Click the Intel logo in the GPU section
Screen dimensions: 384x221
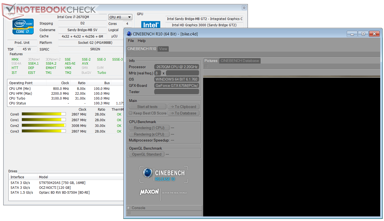[151, 25]
